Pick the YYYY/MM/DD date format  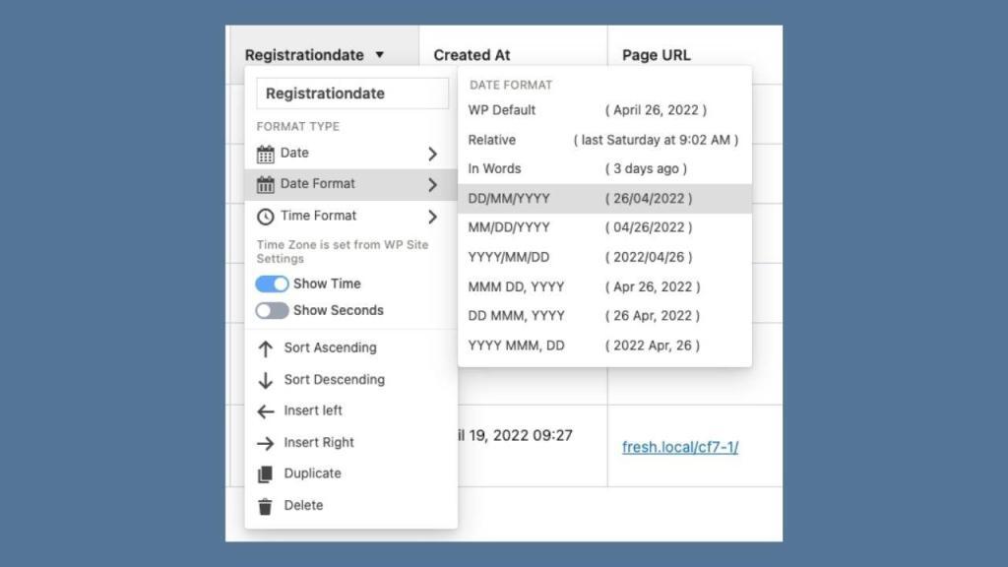click(509, 257)
